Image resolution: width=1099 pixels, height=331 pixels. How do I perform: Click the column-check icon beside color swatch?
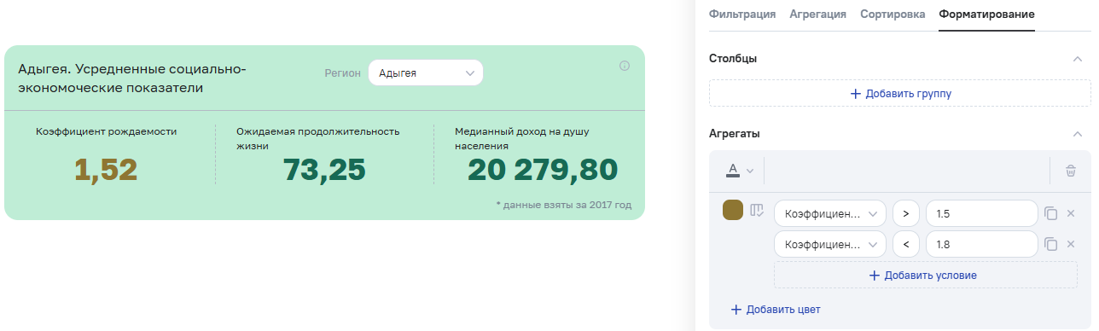756,211
